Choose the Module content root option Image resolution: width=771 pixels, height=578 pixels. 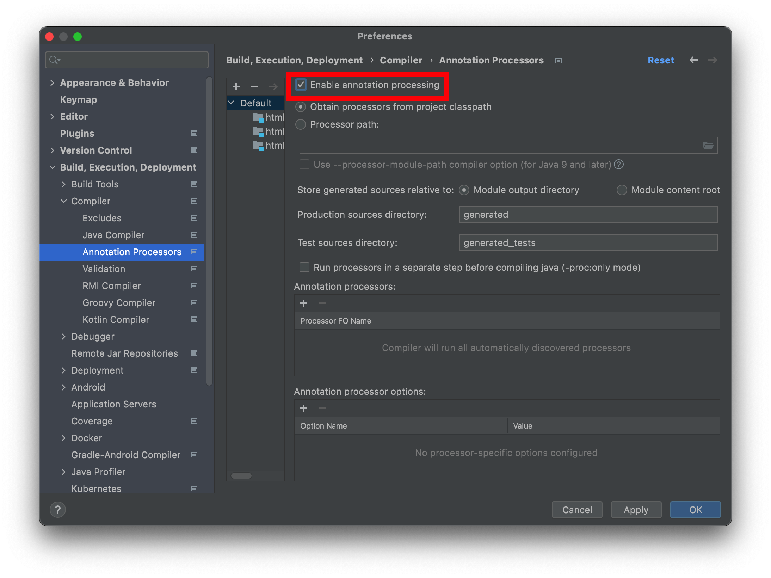pyautogui.click(x=622, y=190)
